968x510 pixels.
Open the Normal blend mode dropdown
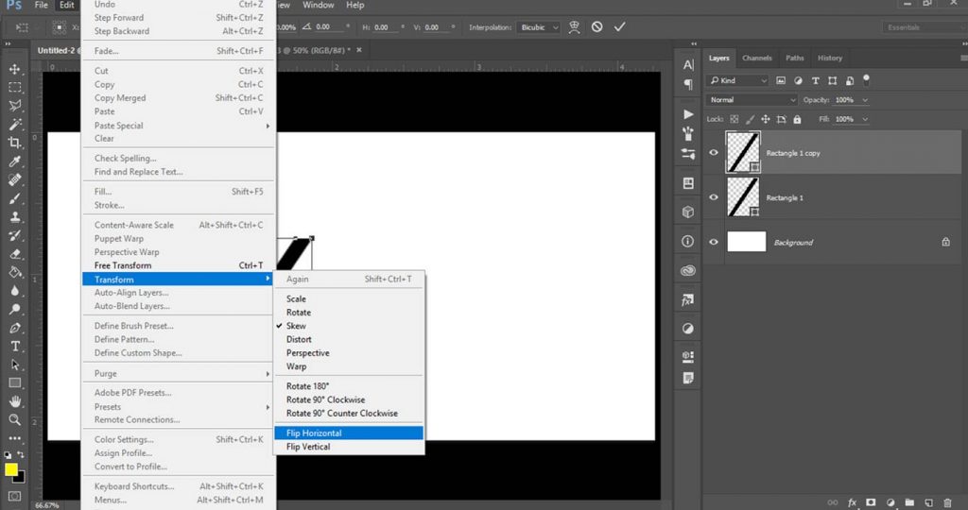[752, 100]
